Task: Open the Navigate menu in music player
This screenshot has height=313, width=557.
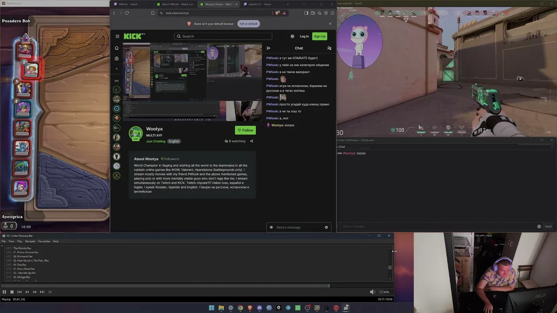Action: (30, 241)
